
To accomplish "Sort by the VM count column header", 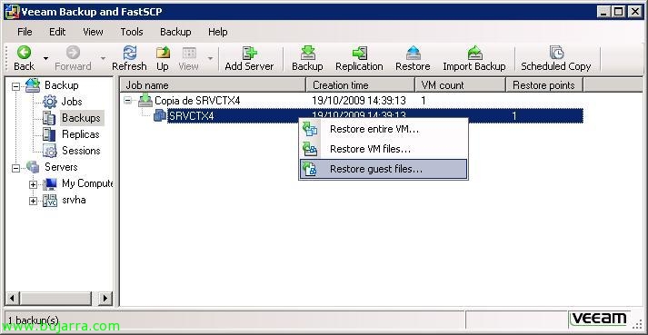I will [461, 85].
